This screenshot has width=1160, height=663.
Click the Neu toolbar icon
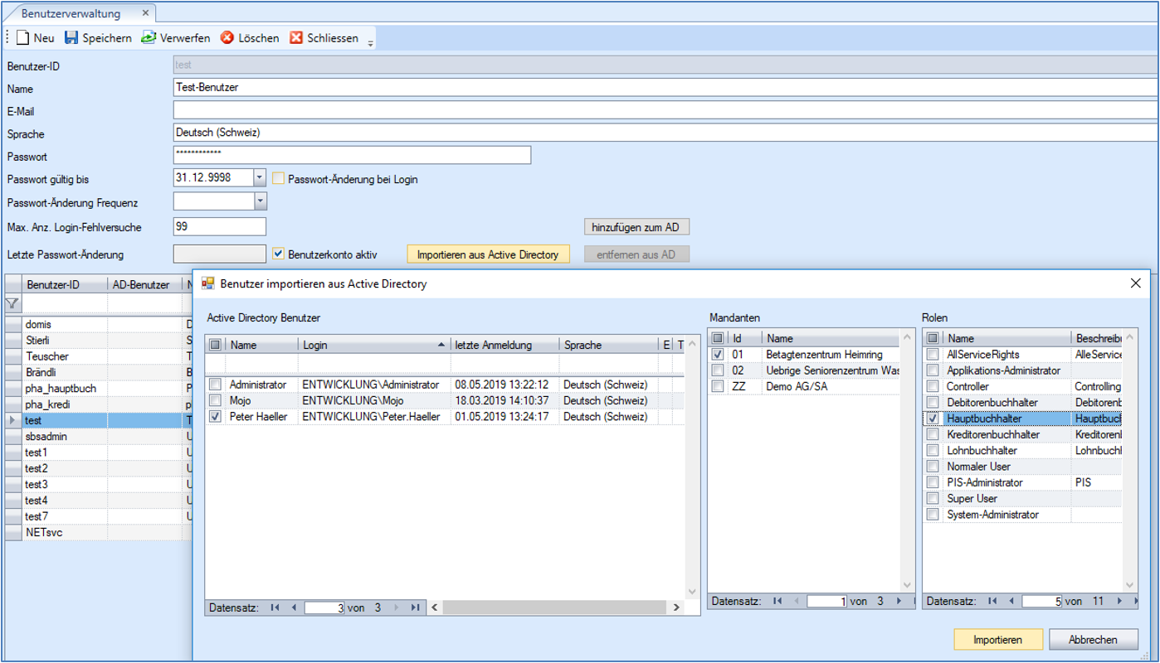[23, 38]
